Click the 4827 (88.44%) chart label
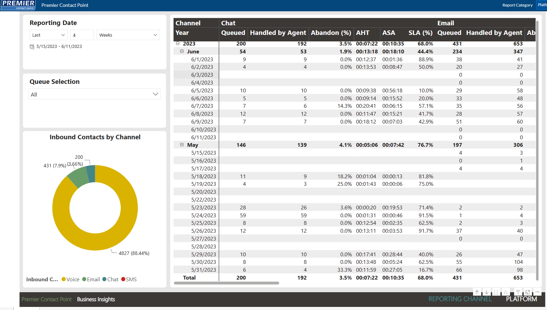 (x=134, y=253)
